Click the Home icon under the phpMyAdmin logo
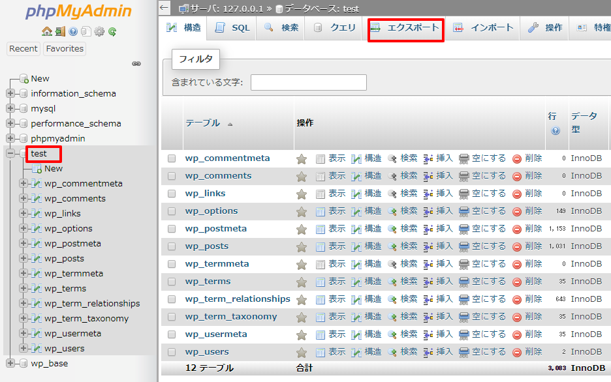This screenshot has width=611, height=382. coord(46,31)
